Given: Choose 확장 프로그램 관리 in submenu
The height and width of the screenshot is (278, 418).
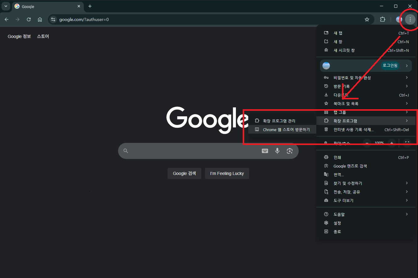Looking at the screenshot, I should coord(282,121).
